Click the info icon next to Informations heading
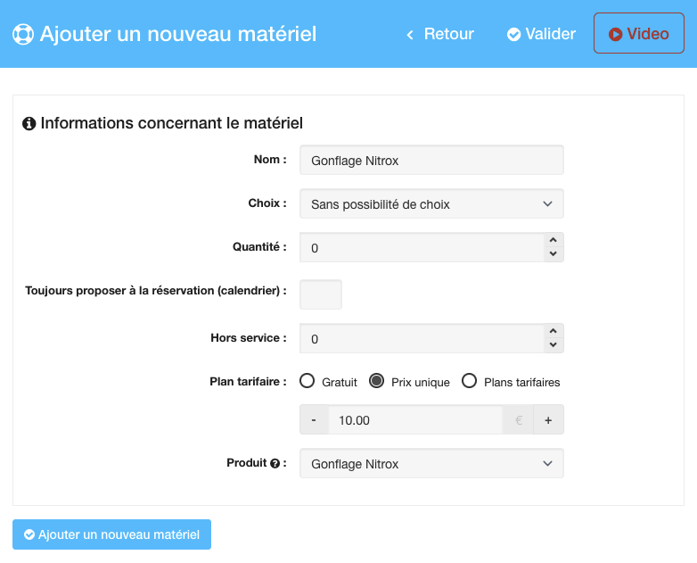The width and height of the screenshot is (697, 563). tap(29, 123)
